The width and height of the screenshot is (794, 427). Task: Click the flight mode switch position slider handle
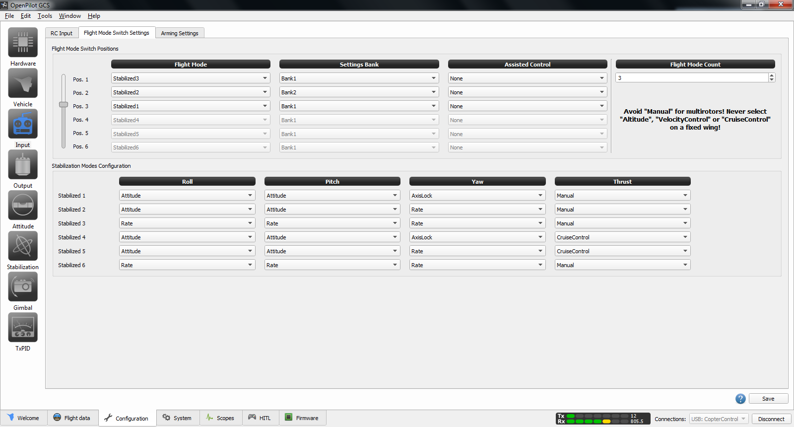click(64, 104)
